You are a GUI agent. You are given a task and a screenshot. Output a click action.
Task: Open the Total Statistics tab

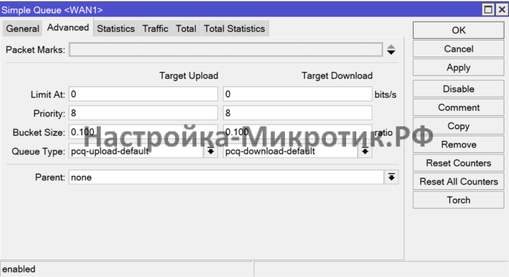pos(234,29)
